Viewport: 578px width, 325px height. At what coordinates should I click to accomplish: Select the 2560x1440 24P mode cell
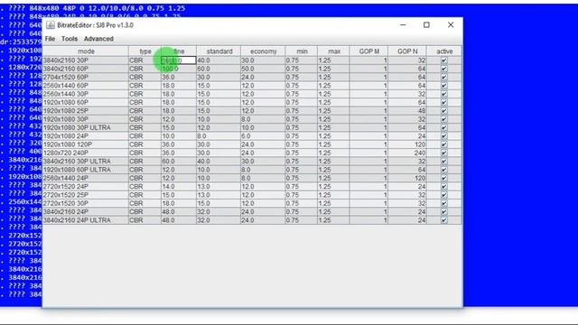pos(86,178)
